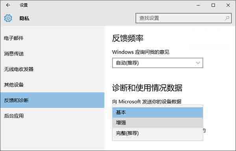Click the feedback frequency dropdown chevron
The image size is (236, 151).
click(197, 63)
